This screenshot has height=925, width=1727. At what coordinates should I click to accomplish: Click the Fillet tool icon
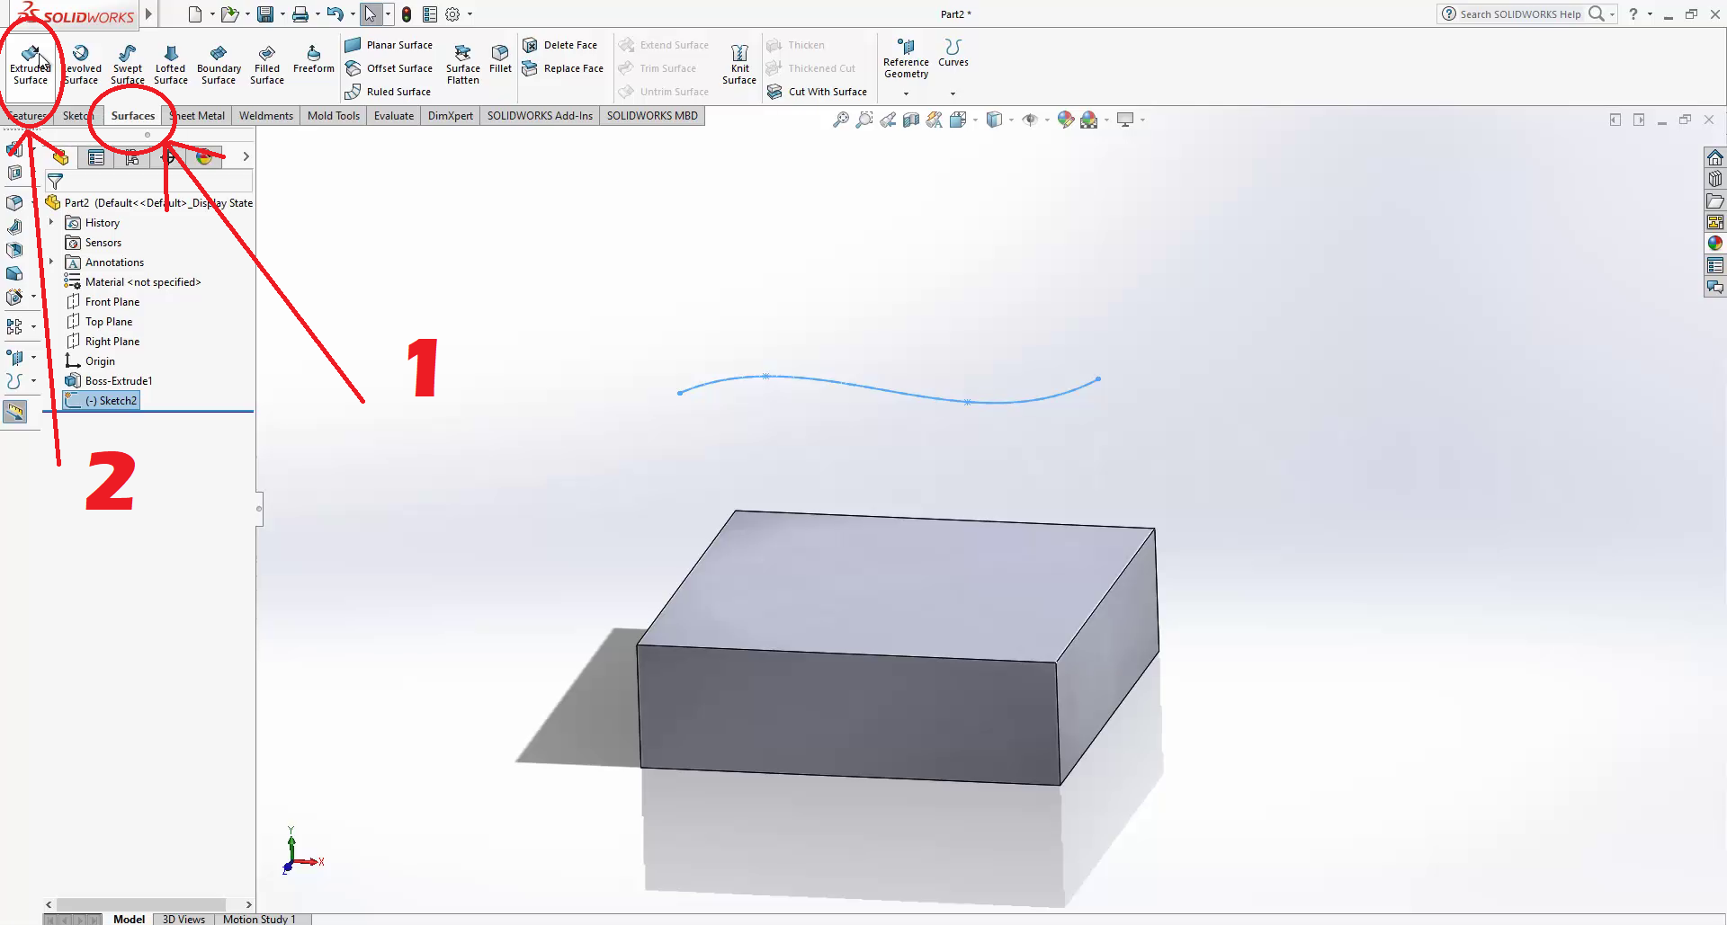tap(500, 59)
